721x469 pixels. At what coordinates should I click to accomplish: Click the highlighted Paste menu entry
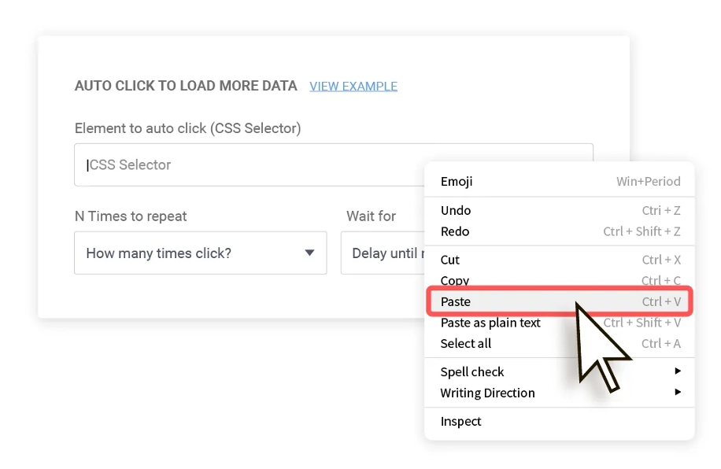pos(456,301)
